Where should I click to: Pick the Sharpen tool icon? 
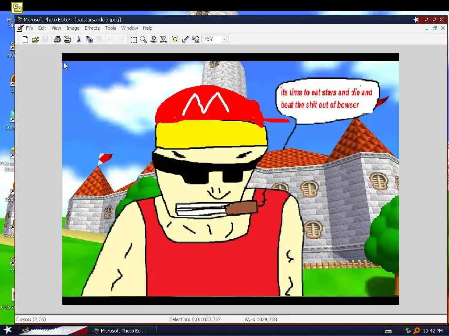click(x=164, y=39)
